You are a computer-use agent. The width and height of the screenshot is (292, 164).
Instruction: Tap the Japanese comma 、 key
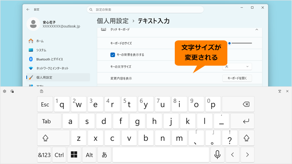coord(196,138)
